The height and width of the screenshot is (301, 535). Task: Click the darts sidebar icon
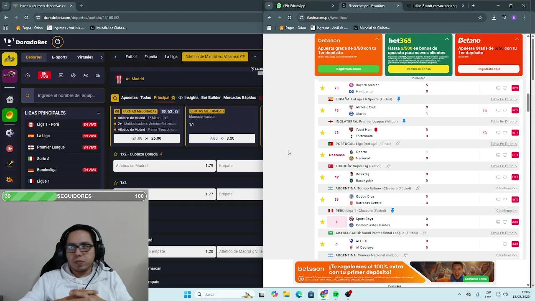tap(10, 164)
